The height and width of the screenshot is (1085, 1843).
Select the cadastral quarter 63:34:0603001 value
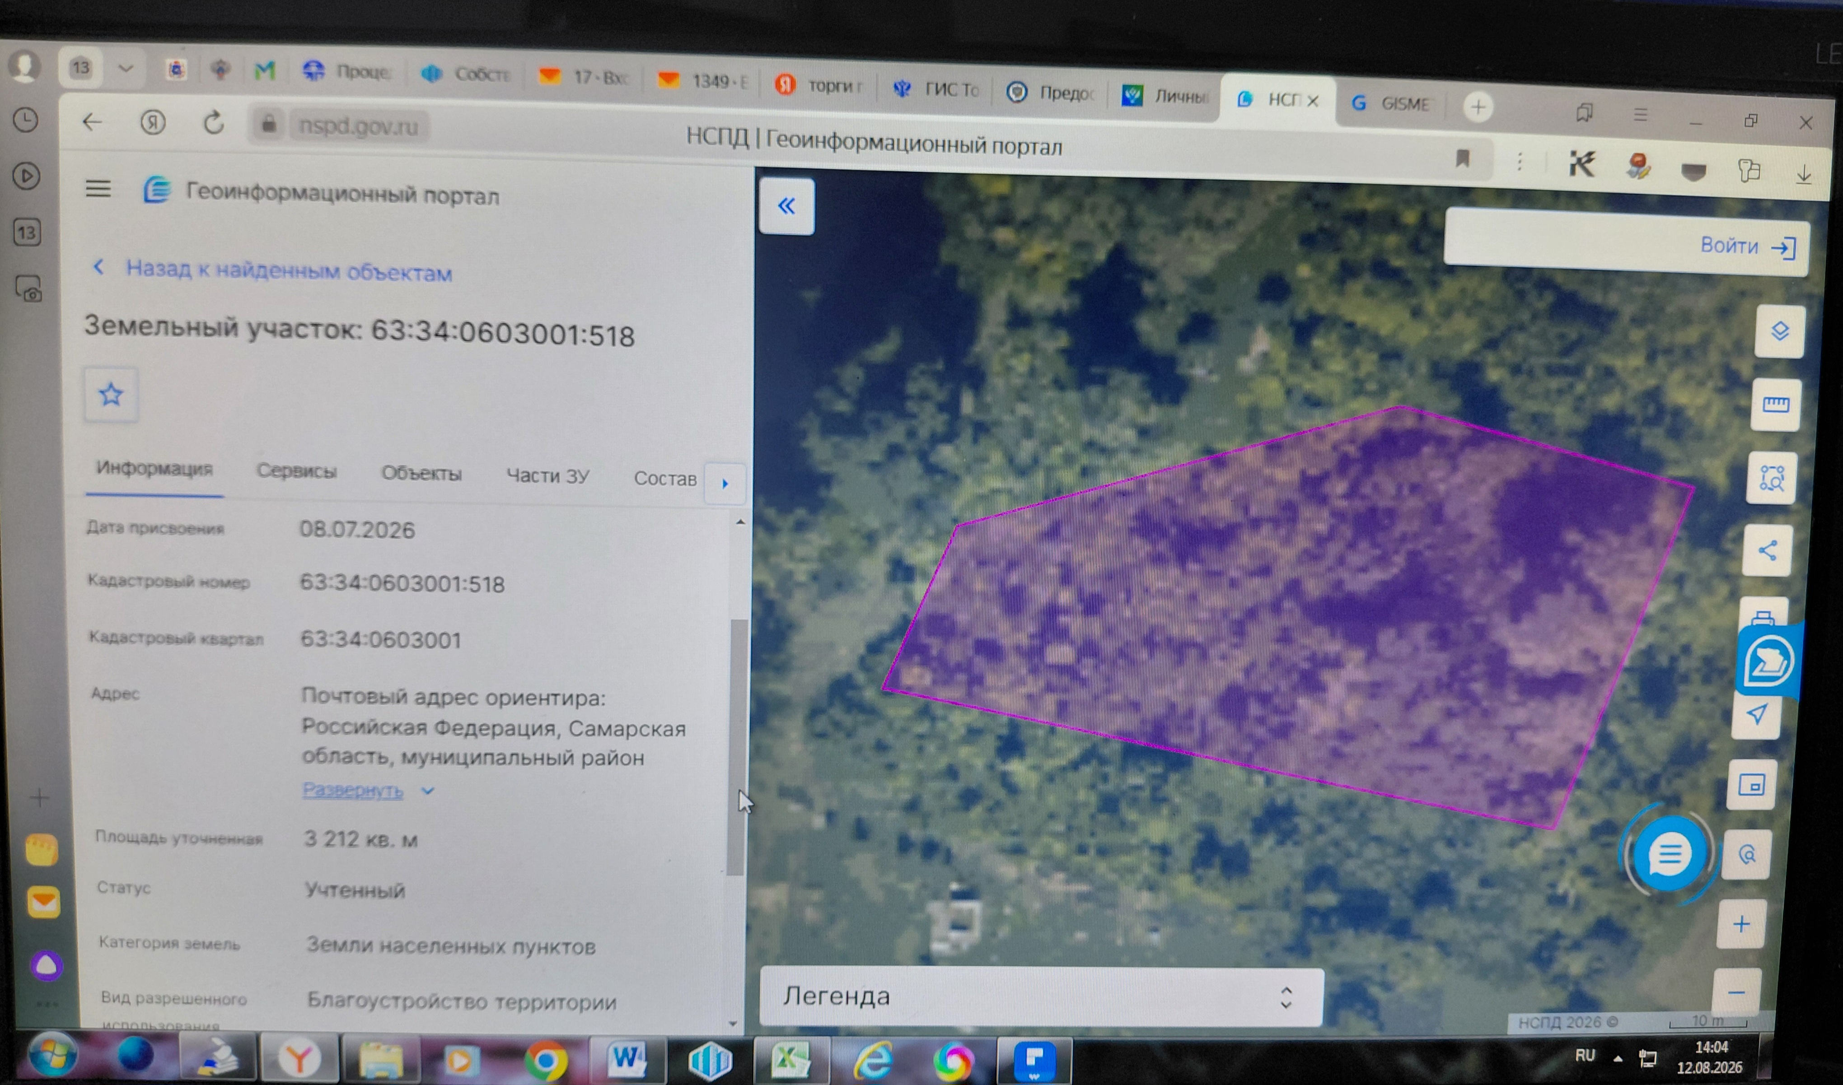[380, 640]
